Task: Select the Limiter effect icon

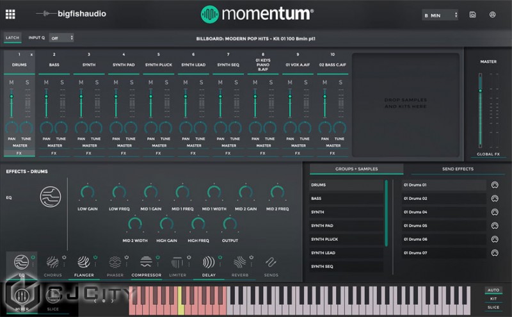Action: tap(177, 262)
